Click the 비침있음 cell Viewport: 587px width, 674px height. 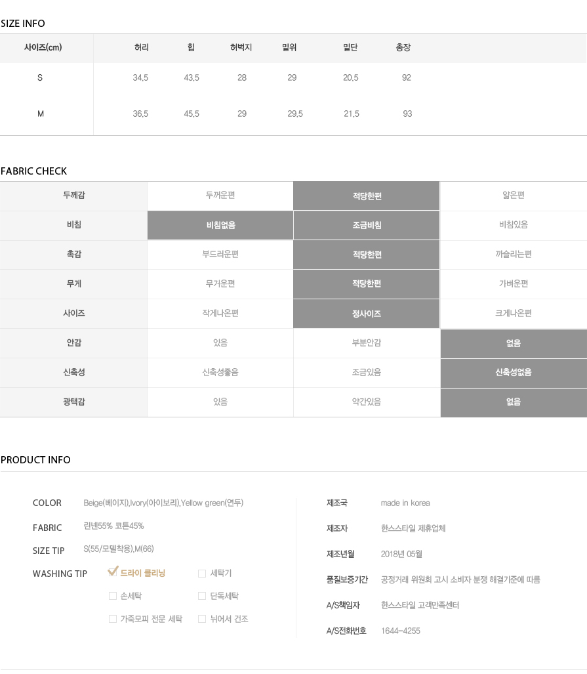coord(514,225)
